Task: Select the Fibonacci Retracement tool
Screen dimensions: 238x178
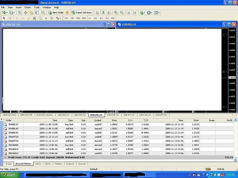Action: [40, 18]
